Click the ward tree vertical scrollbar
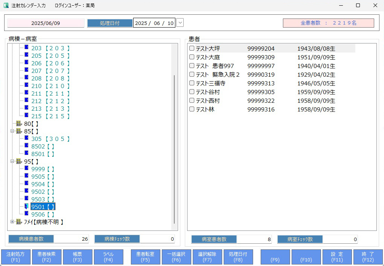Screen dimensions: 384x266 click(174, 147)
